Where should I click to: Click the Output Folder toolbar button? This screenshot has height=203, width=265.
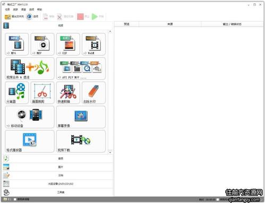(x=14, y=16)
